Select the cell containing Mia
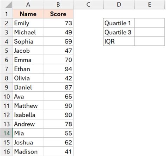 click(x=28, y=133)
